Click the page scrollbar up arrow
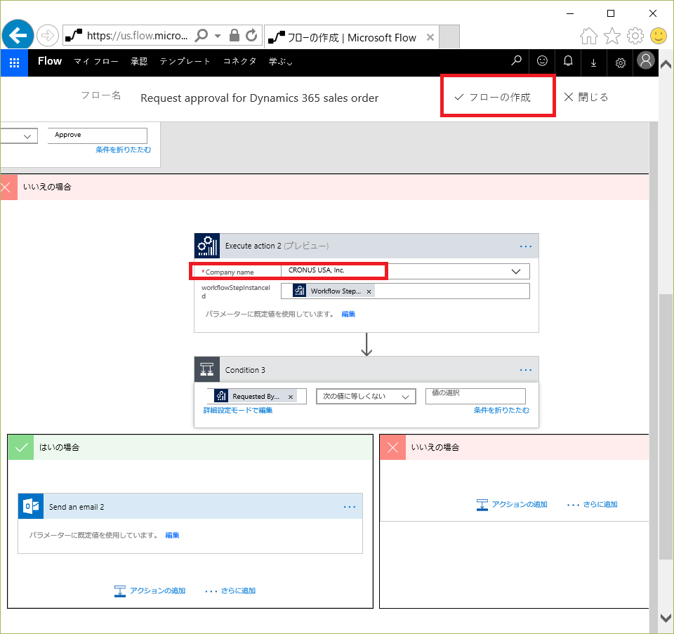Viewport: 674px width, 634px height. coord(666,65)
